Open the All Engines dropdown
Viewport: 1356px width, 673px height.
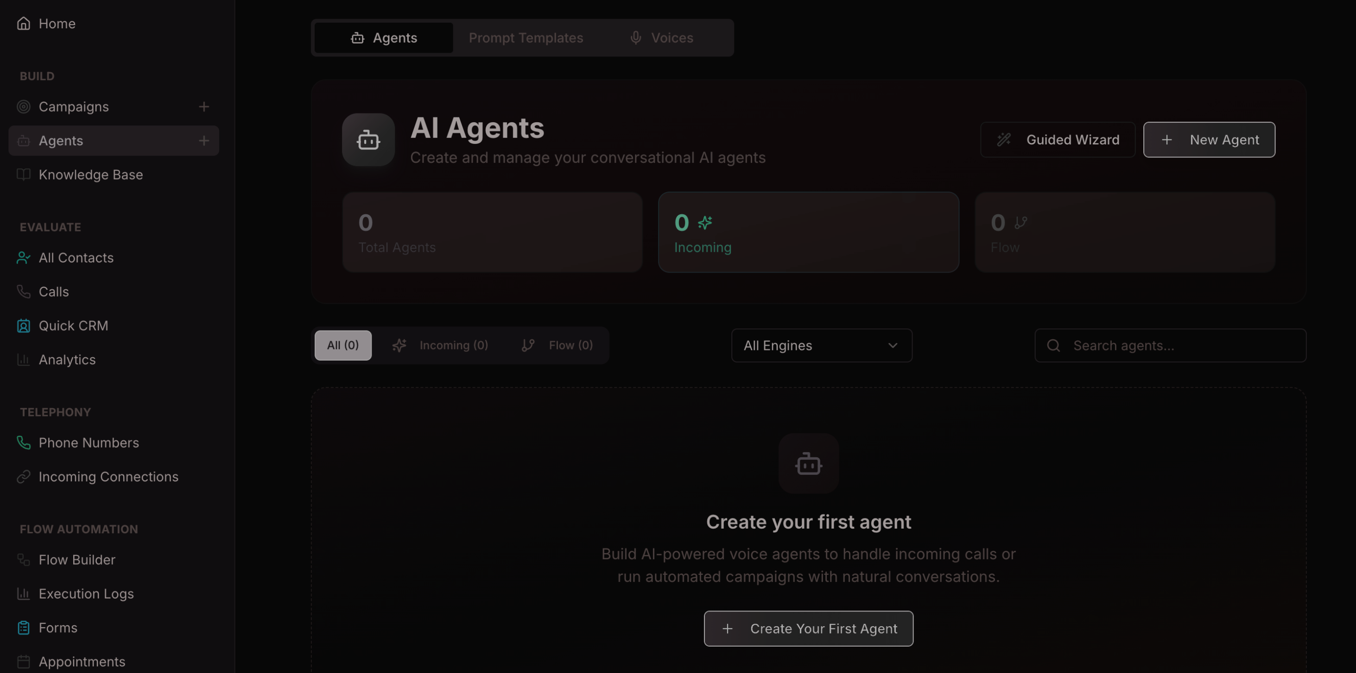tap(821, 345)
